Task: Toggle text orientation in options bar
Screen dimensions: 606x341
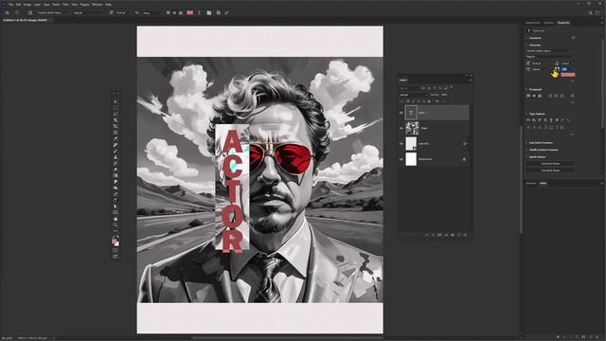Action: click(30, 12)
